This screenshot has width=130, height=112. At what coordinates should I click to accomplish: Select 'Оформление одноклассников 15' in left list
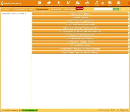(14, 14)
